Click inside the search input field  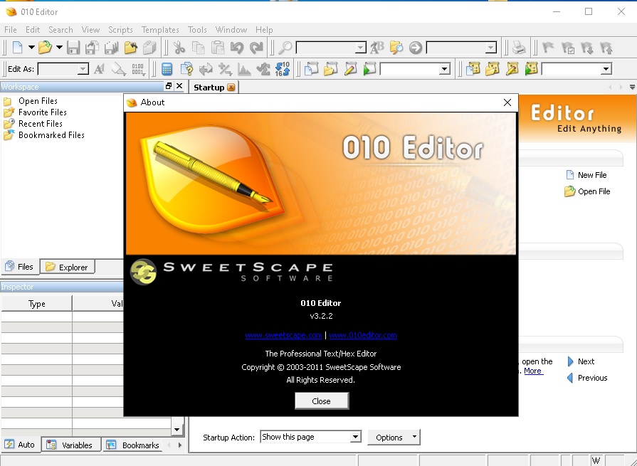point(329,48)
